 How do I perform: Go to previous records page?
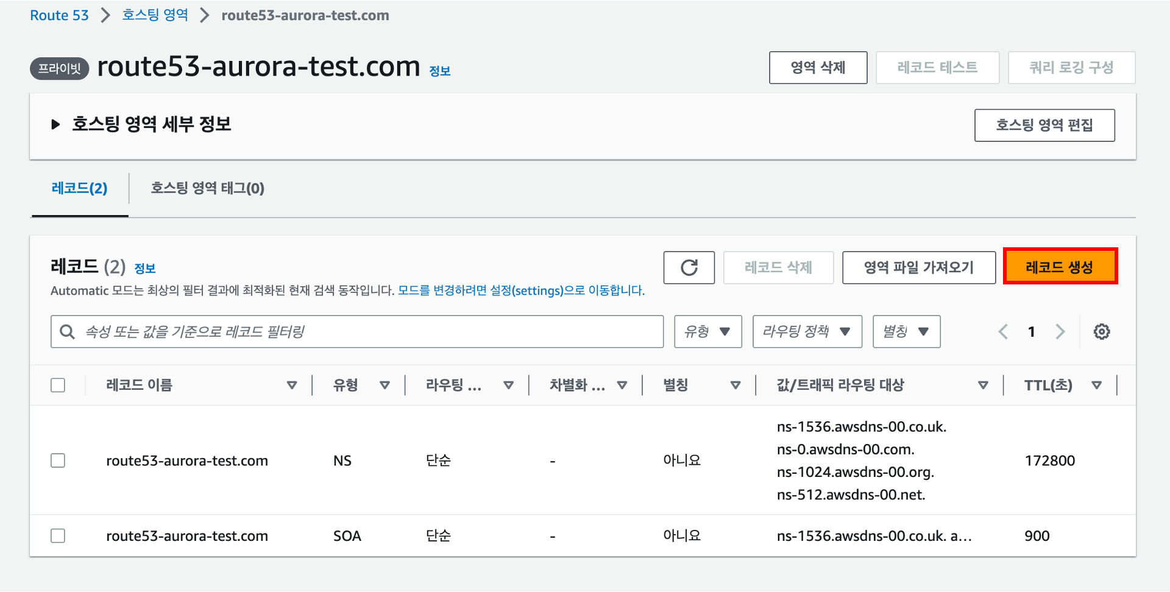pyautogui.click(x=1003, y=332)
